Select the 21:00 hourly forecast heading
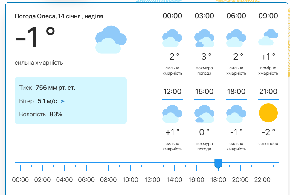The image size is (290, 195). click(x=268, y=92)
